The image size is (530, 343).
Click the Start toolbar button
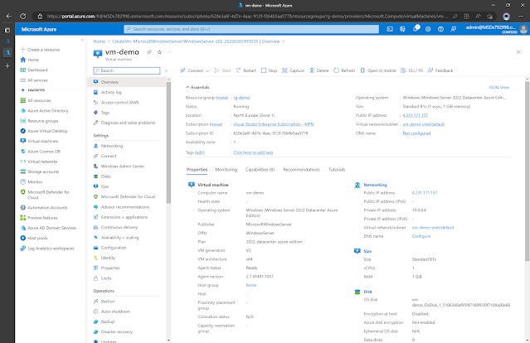(x=222, y=70)
